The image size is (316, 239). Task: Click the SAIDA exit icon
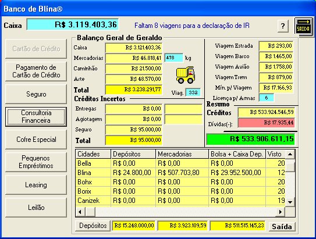click(x=303, y=27)
